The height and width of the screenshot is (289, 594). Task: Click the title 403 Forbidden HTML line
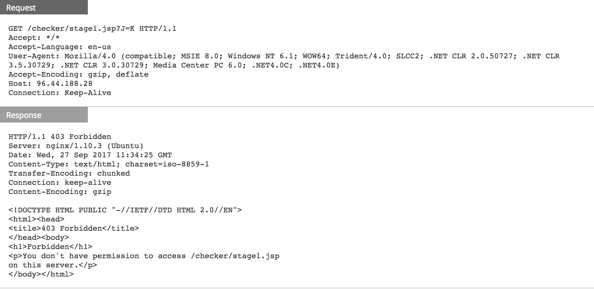[x=74, y=228]
